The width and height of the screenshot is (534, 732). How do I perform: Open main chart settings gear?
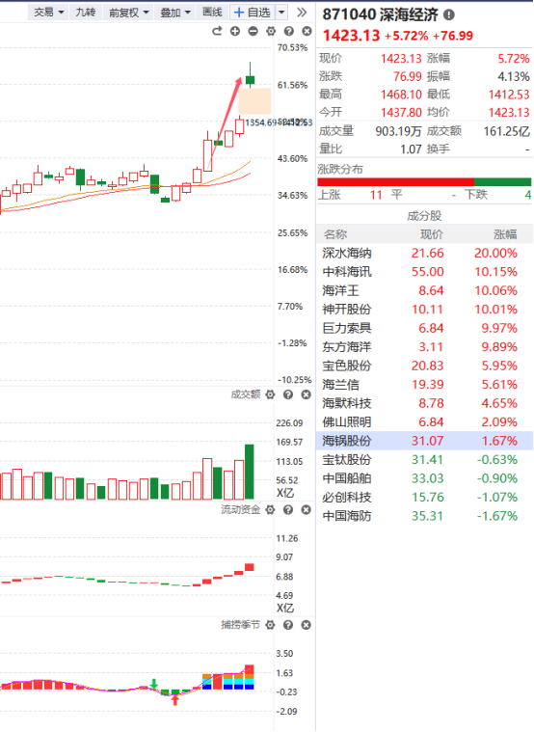coord(271,31)
